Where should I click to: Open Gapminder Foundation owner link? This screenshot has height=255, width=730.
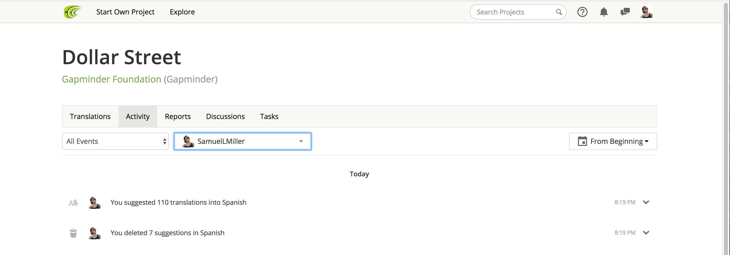point(111,79)
